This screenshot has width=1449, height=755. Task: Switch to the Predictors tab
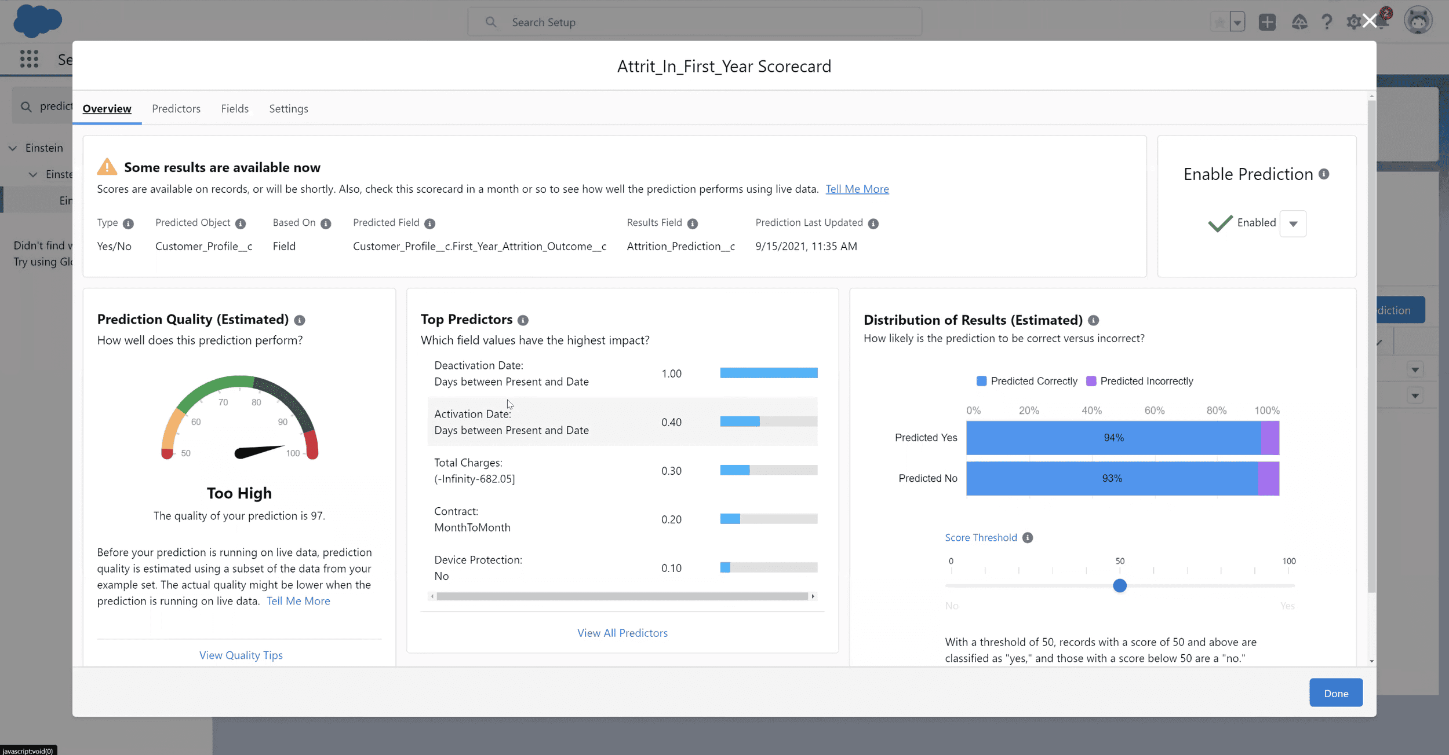176,109
